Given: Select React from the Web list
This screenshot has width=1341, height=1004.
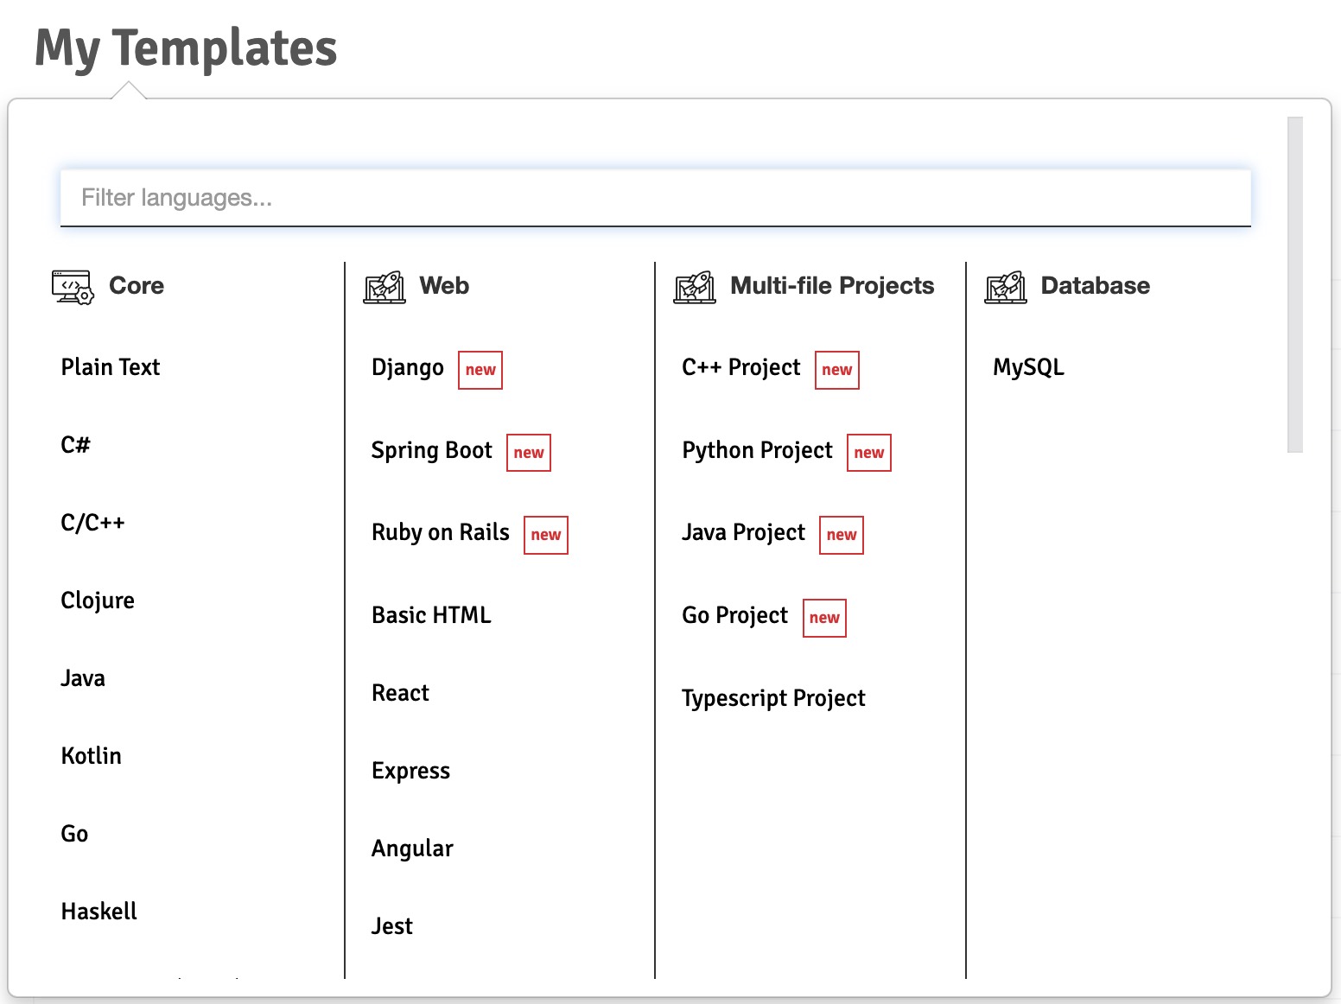Looking at the screenshot, I should (400, 693).
